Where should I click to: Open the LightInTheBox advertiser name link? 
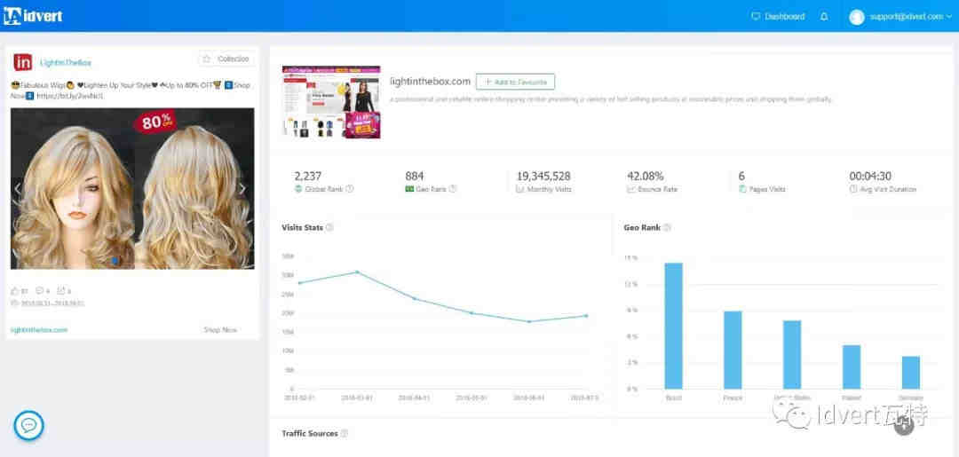pyautogui.click(x=66, y=62)
